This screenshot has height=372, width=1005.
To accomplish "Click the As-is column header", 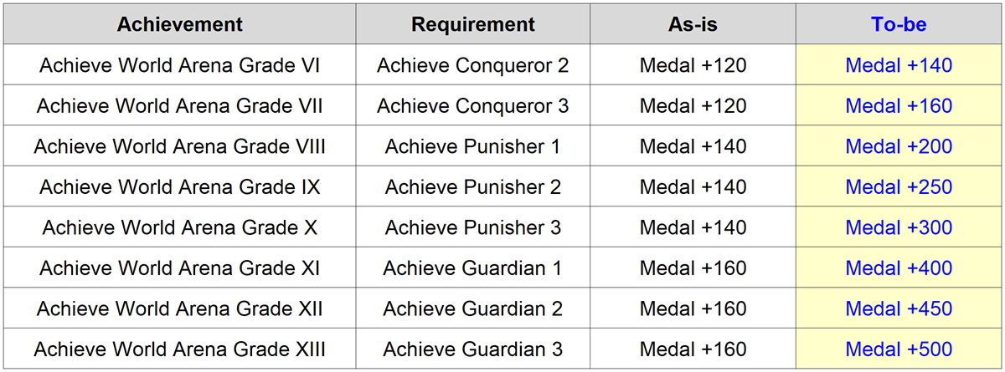I will click(693, 24).
